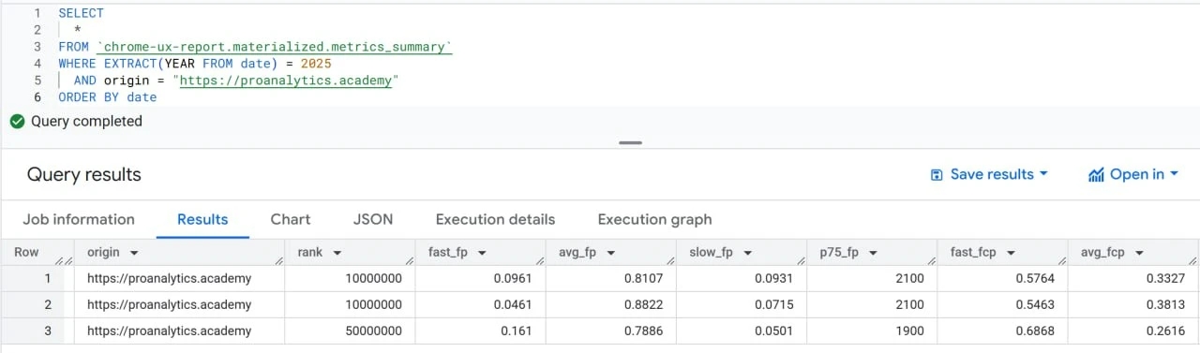Select avg_fp value 0.8107
The image size is (1200, 353).
[611, 278]
